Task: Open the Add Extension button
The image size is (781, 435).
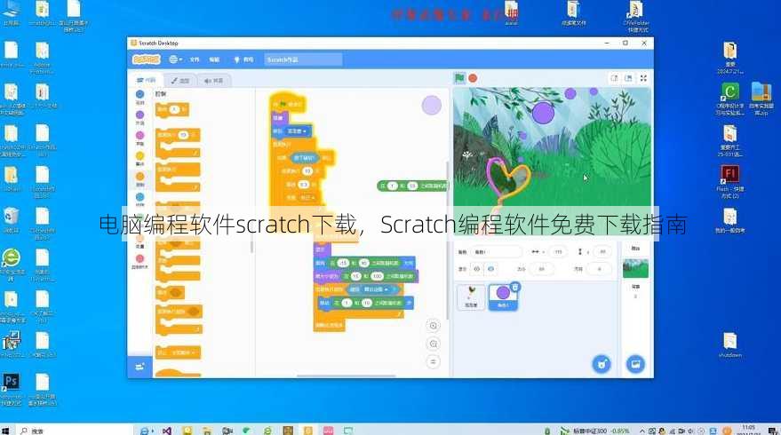Action: pyautogui.click(x=139, y=367)
